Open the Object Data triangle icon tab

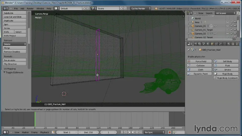click(225, 44)
